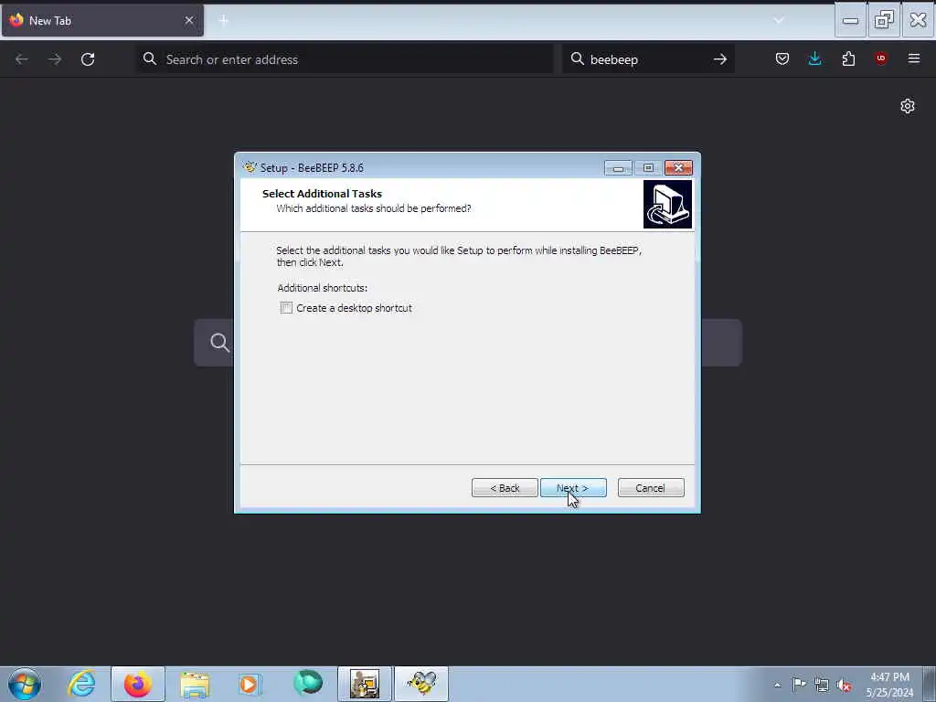Click the installer computer image in Setup
The image size is (936, 702).
(x=667, y=204)
